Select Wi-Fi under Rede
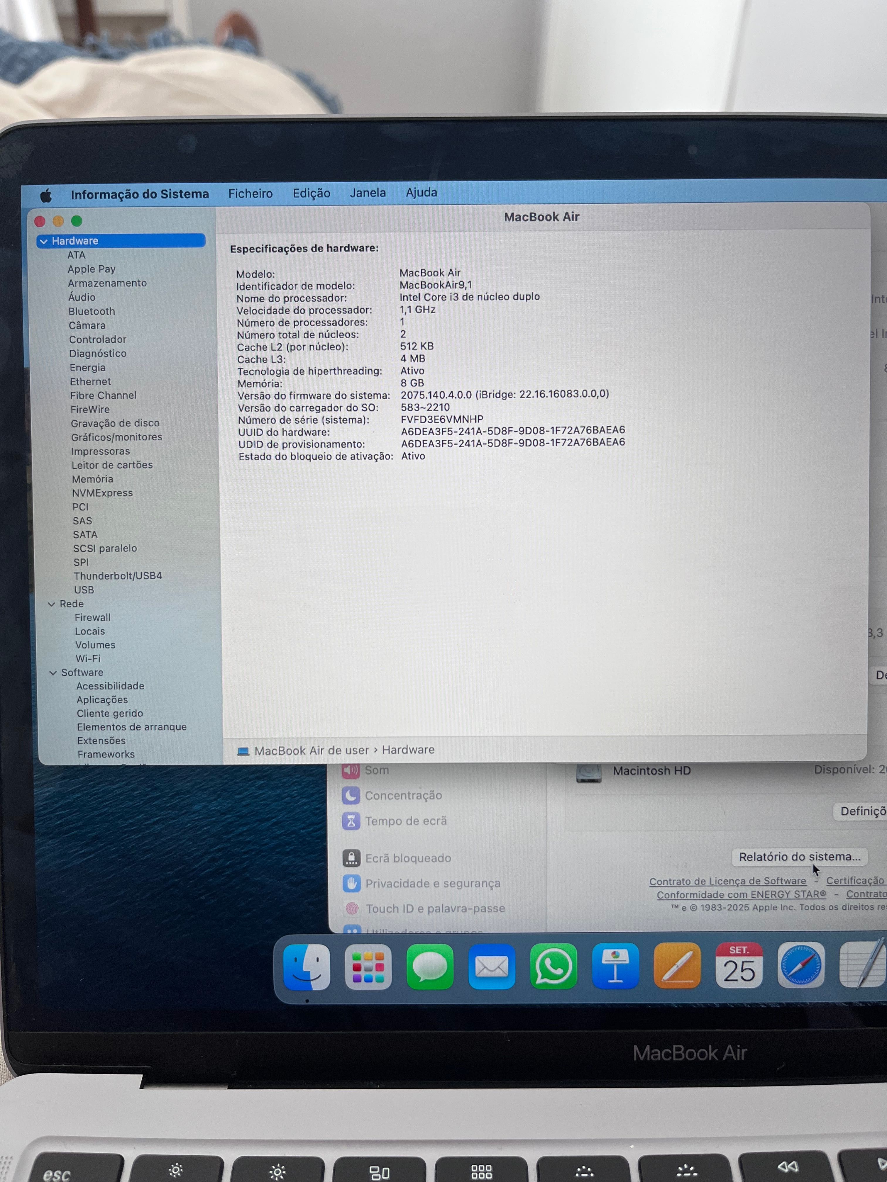887x1182 pixels. [x=88, y=659]
